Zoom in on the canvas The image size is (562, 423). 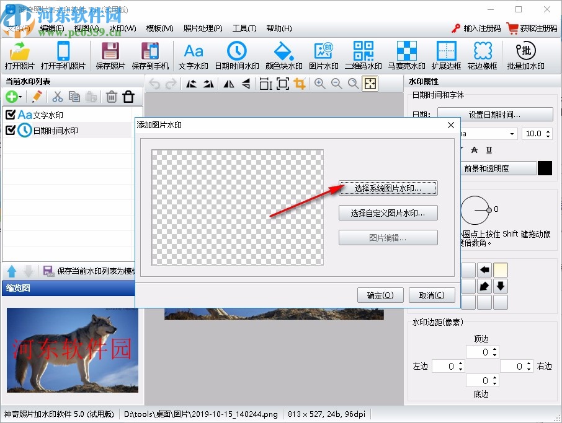click(x=319, y=84)
